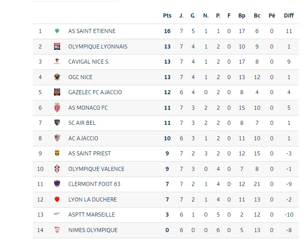This screenshot has width=304, height=248.
Task: Open the ASPTT MARSEILLE team link
Action: coord(91,215)
